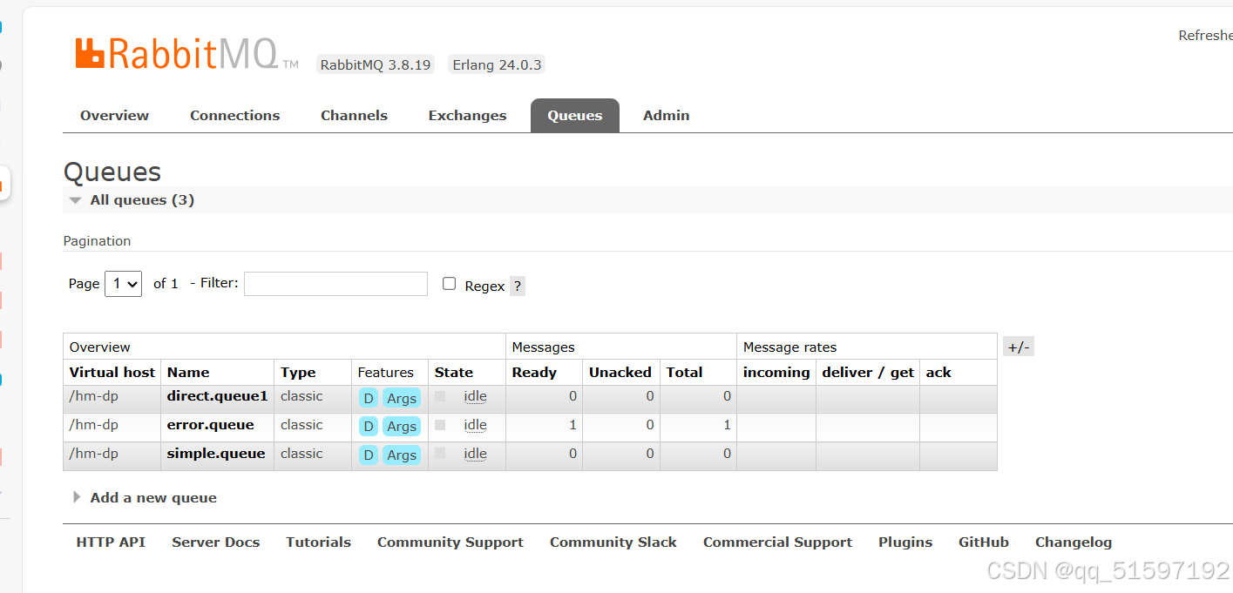1233x593 pixels.
Task: Sort by Ready column header
Action: 534,372
